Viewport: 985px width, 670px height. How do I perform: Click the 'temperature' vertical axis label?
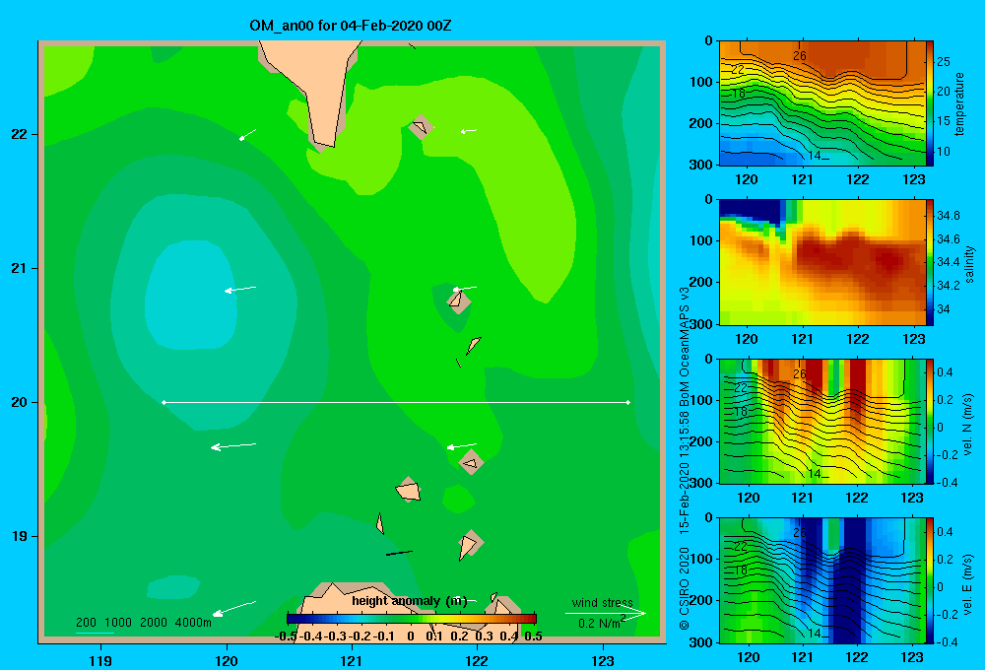959,103
